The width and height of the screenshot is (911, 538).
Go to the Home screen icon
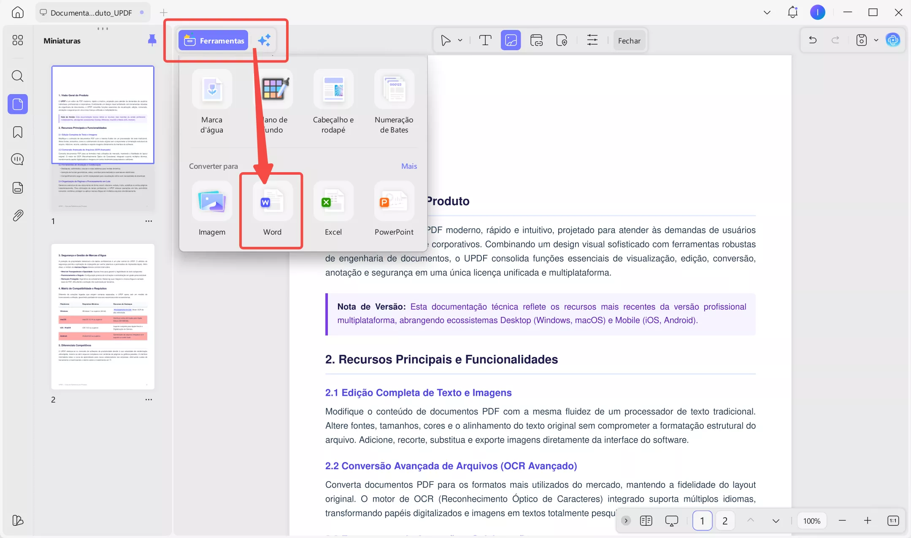pos(17,12)
